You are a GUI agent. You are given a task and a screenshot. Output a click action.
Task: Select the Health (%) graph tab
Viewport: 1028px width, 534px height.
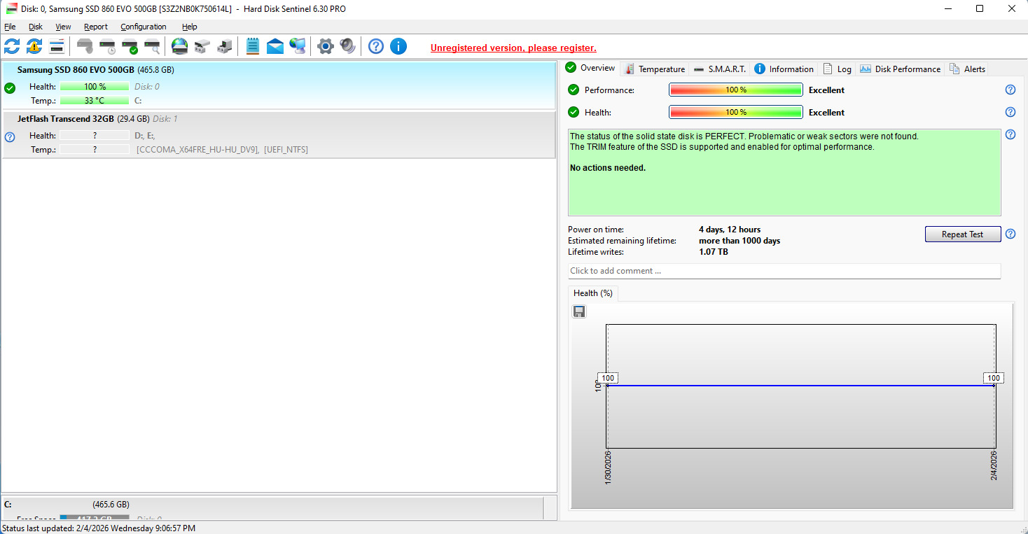click(x=592, y=293)
